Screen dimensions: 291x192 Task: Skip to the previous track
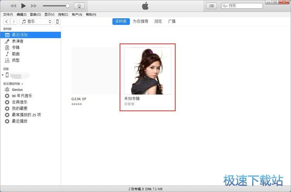13,6
